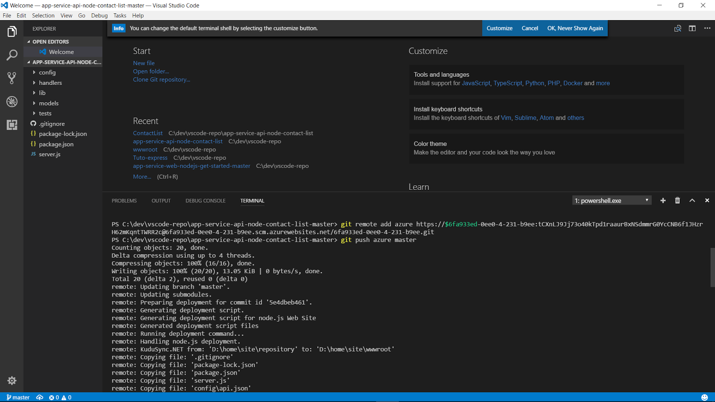This screenshot has width=715, height=402.
Task: Click the More... recent link
Action: pyautogui.click(x=142, y=177)
